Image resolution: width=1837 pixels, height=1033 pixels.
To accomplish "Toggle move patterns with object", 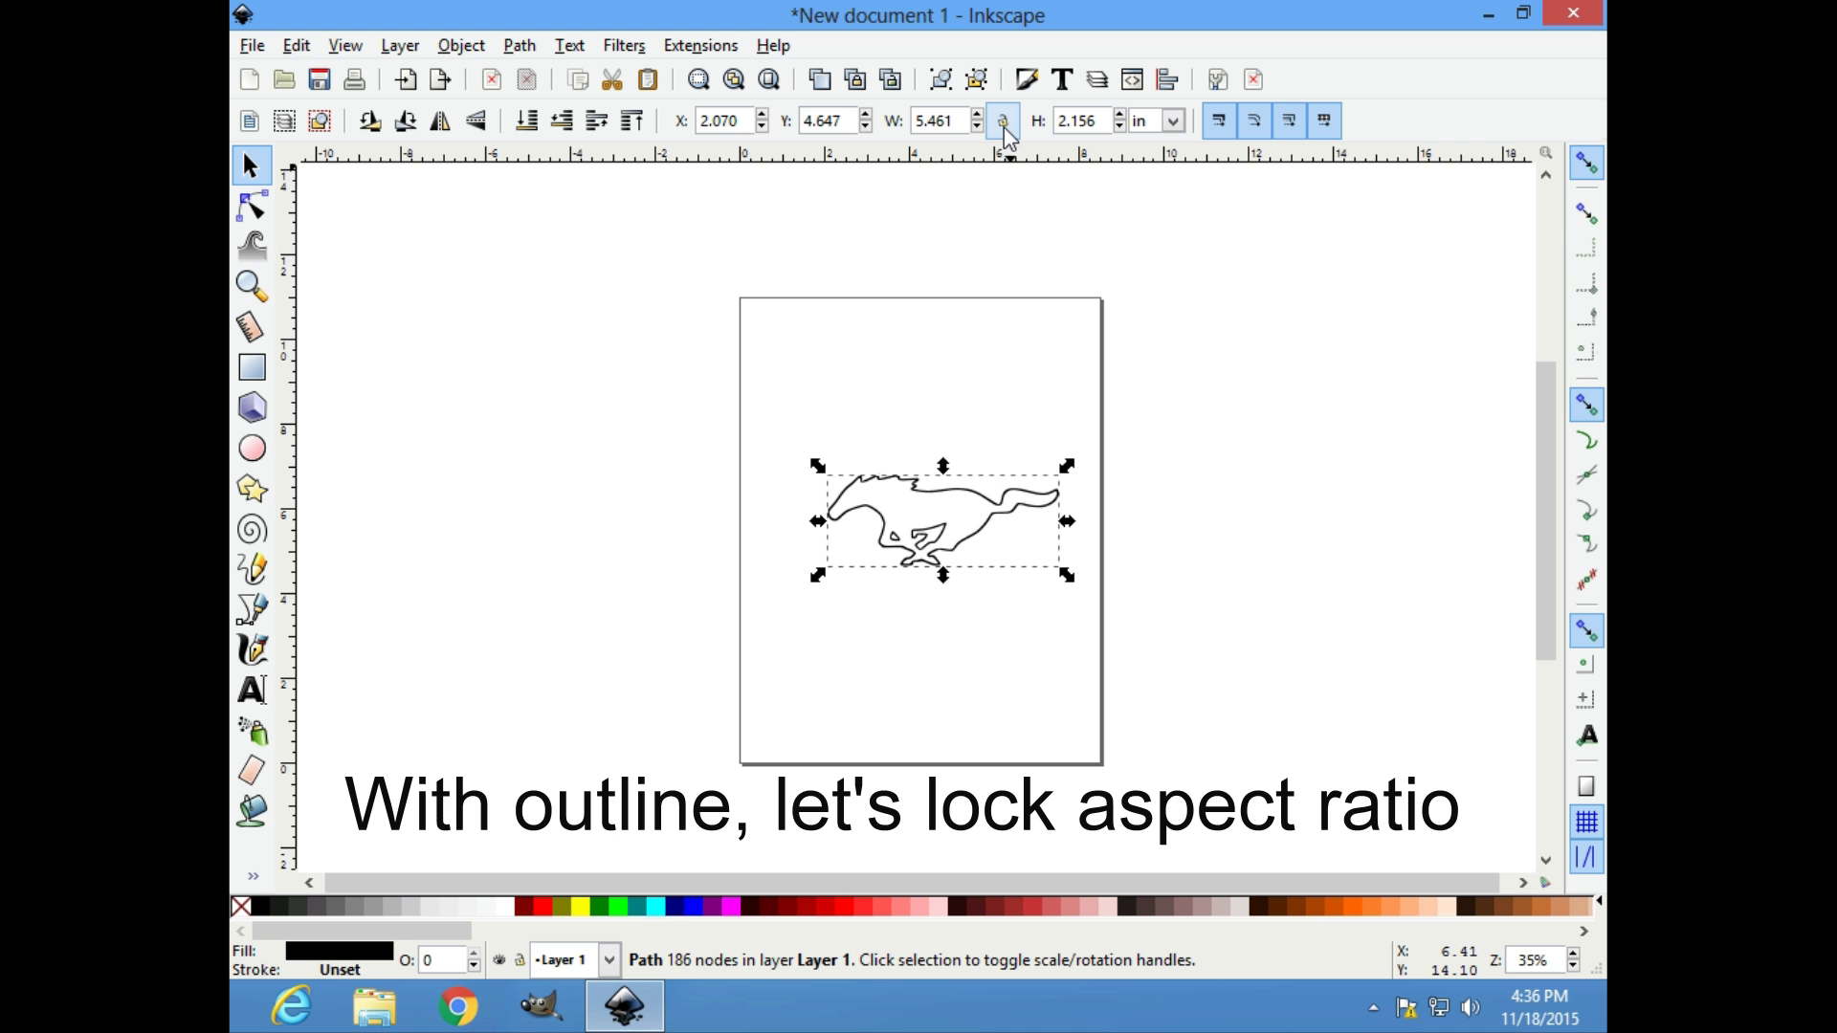I will [1325, 121].
